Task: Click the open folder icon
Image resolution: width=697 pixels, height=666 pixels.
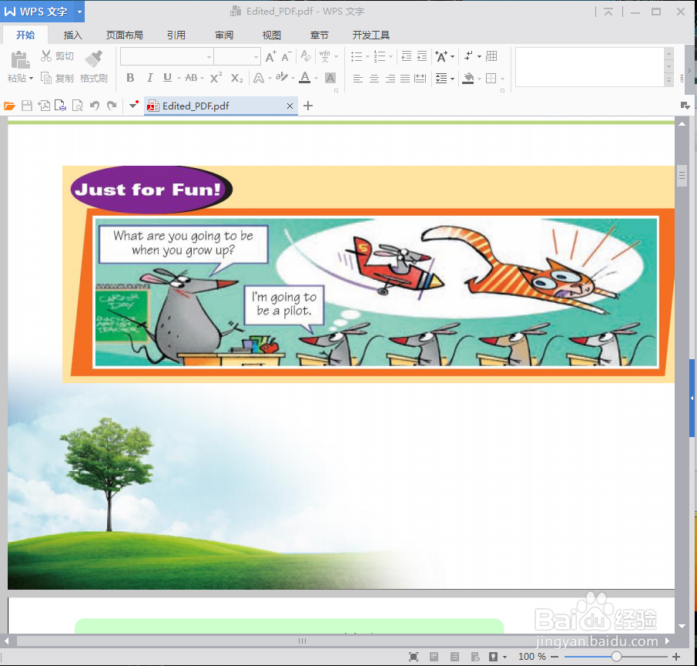Action: (x=9, y=106)
